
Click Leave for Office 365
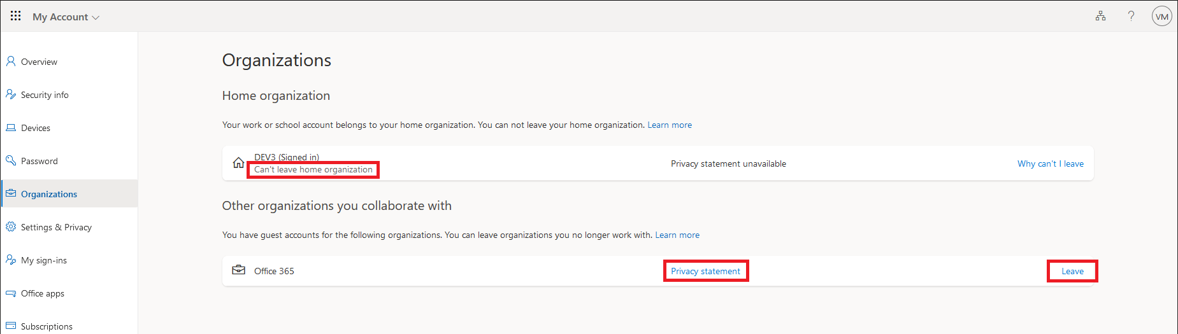[x=1072, y=272]
